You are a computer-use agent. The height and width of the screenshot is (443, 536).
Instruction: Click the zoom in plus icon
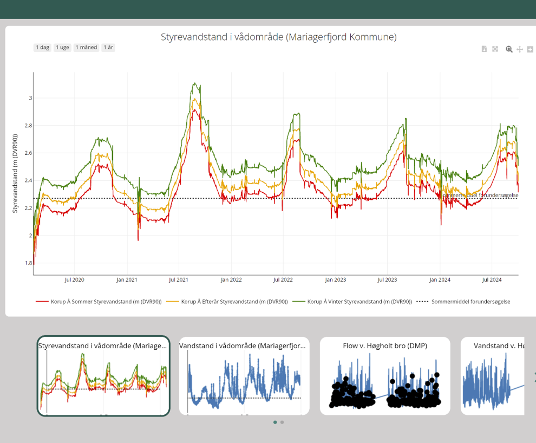click(530, 49)
